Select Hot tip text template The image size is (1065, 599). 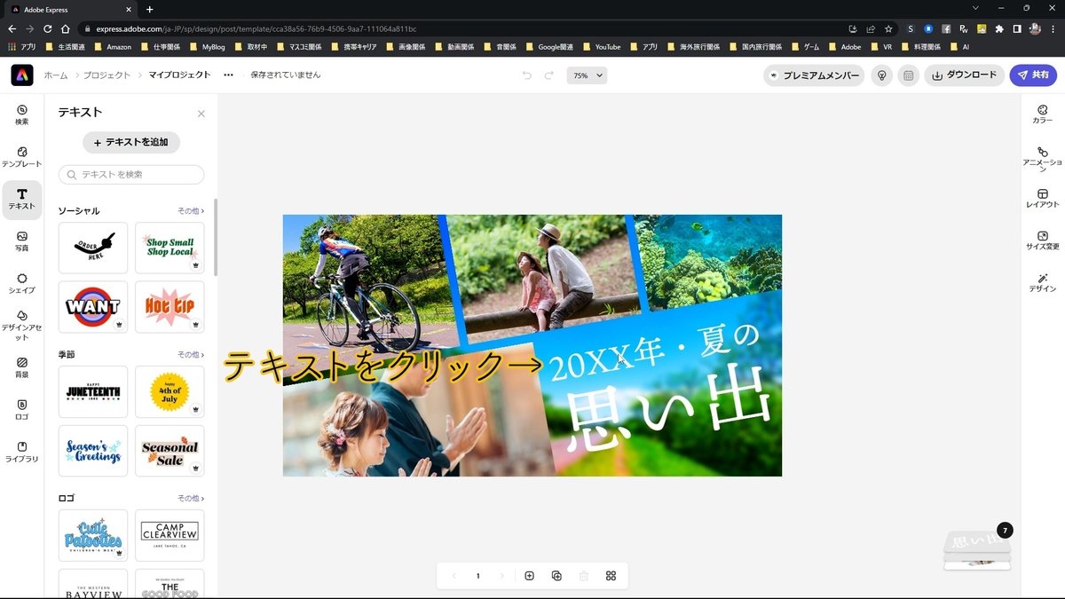(x=170, y=307)
